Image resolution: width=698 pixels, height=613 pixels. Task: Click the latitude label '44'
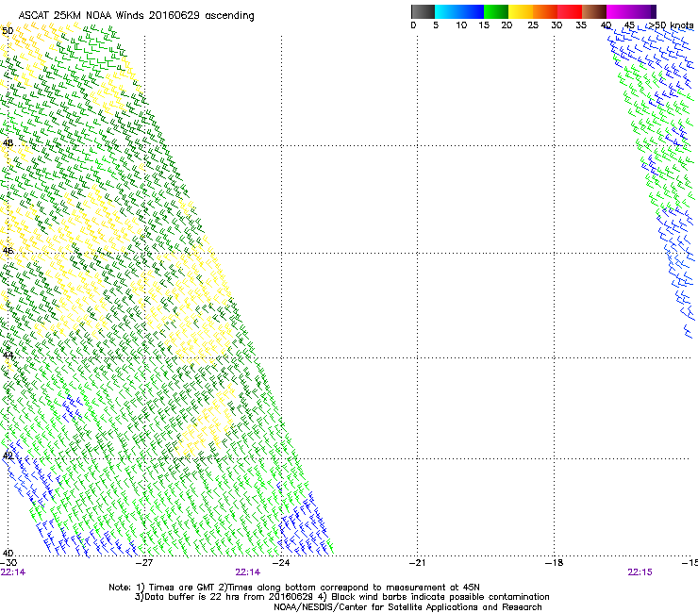(x=8, y=356)
